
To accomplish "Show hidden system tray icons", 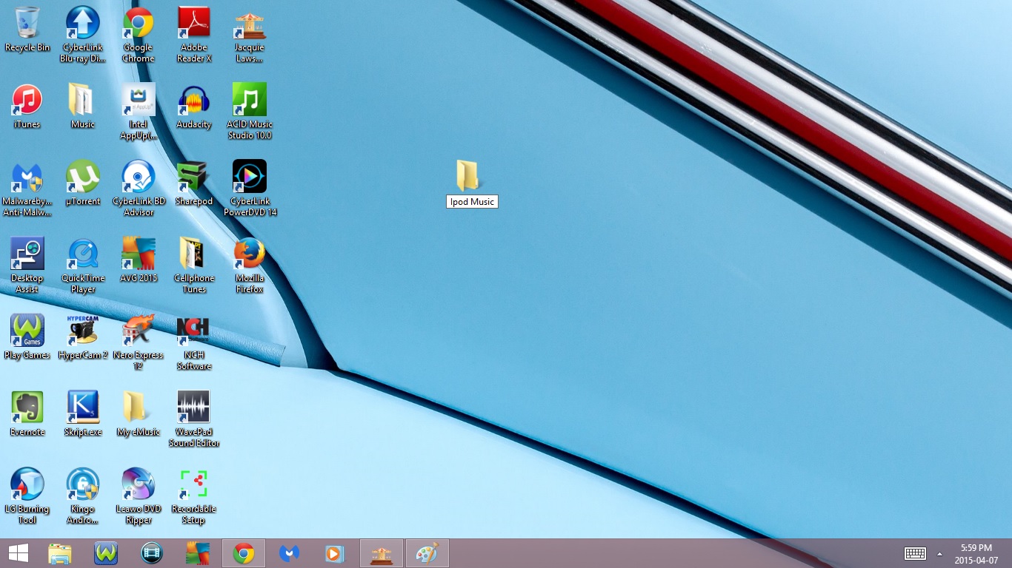I will 940,553.
